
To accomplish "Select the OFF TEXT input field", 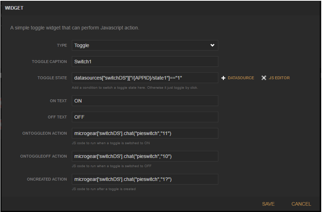I will click(145, 117).
